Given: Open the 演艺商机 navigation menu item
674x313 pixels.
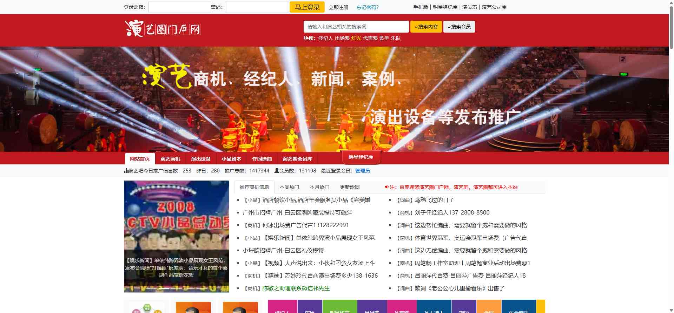Looking at the screenshot, I should pos(170,159).
